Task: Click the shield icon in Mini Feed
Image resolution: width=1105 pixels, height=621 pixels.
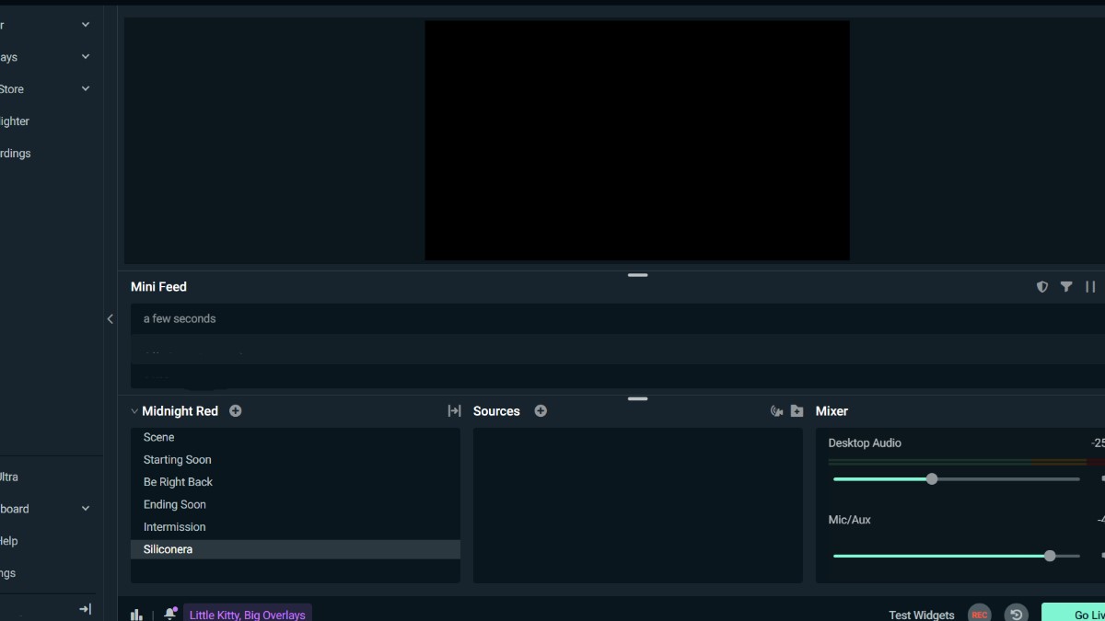Action: pyautogui.click(x=1042, y=287)
